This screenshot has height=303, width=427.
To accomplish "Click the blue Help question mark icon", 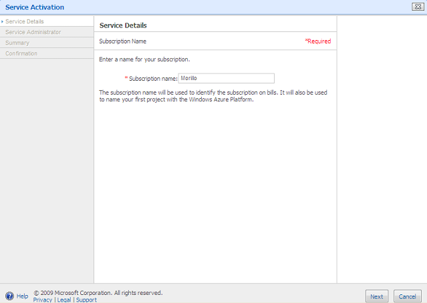I will coord(9,296).
